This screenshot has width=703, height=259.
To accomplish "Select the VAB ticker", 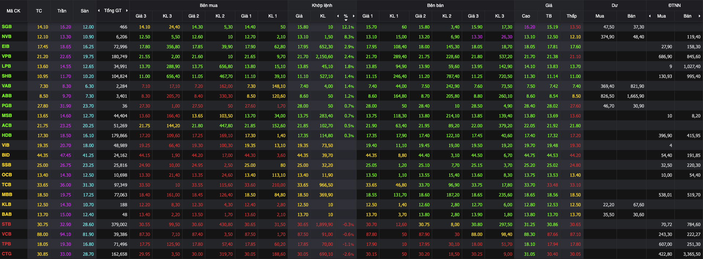I will (x=6, y=86).
